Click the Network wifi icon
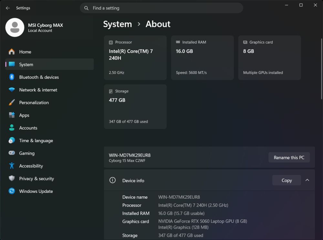Viewport: 323px width, 240px height. pyautogui.click(x=12, y=90)
